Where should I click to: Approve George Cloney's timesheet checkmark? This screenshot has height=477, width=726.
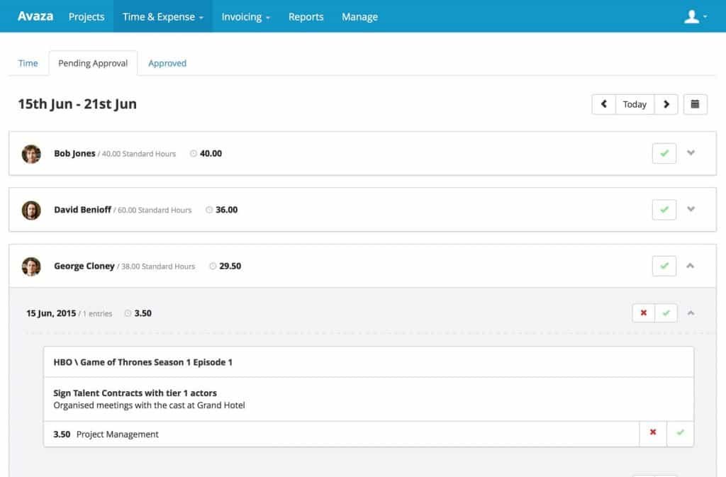click(664, 266)
